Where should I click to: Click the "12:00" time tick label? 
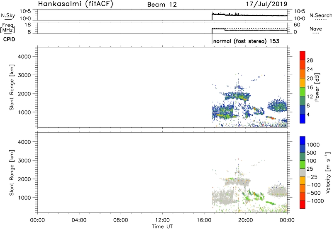tap(162, 220)
